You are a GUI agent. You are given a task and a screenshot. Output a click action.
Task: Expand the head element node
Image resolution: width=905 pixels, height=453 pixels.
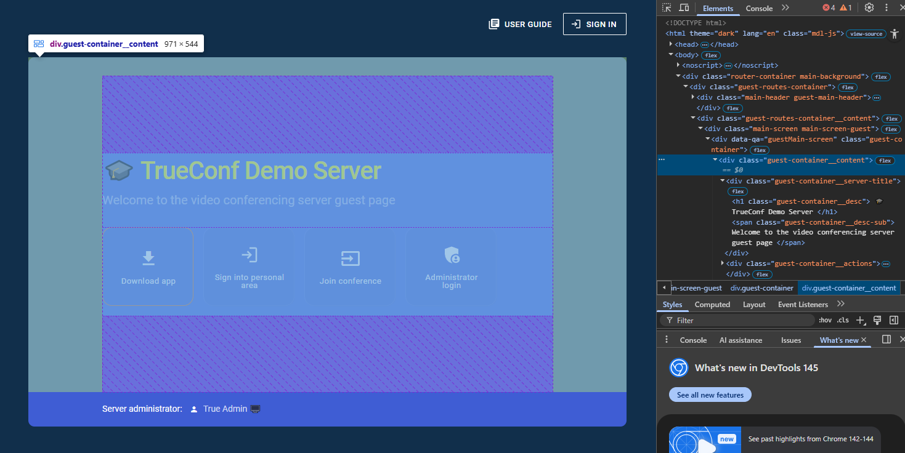[671, 44]
